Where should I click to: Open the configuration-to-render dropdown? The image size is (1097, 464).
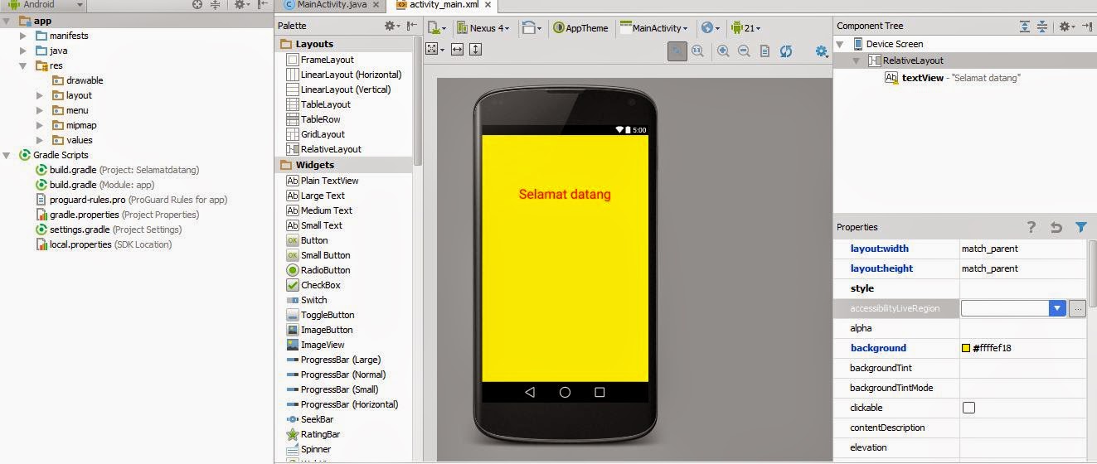[437, 27]
